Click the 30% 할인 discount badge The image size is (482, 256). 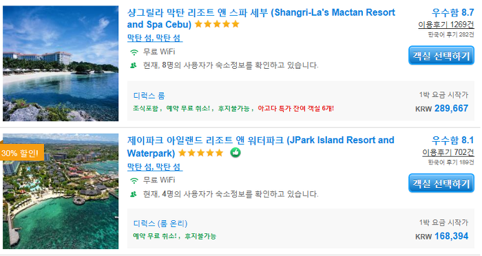21,153
